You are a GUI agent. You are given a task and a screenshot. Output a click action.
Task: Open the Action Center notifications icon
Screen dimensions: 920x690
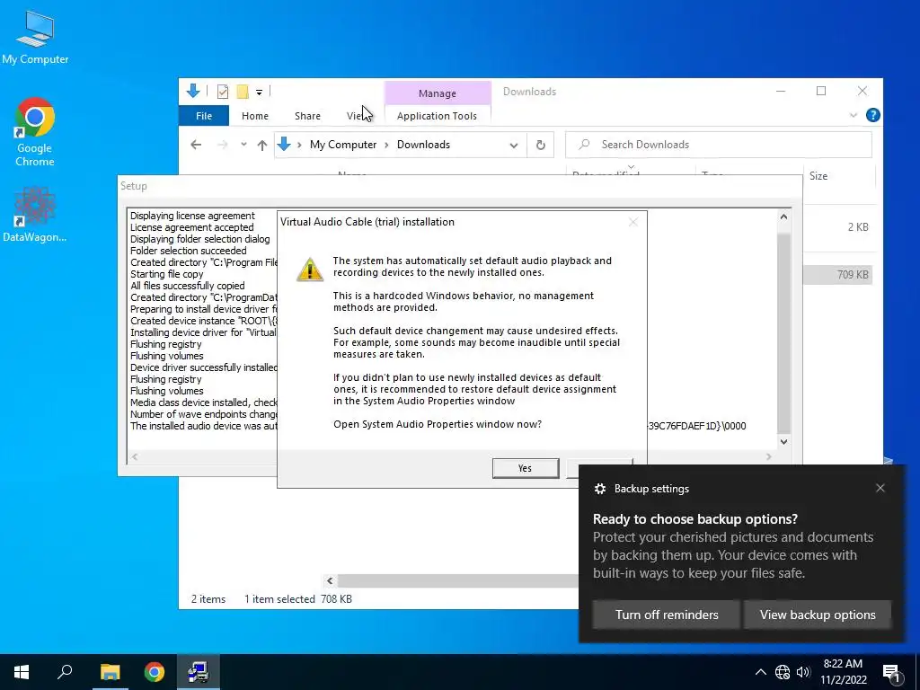coord(891,672)
